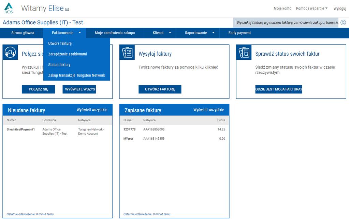The height and width of the screenshot is (220, 349).
Task: Click the Adams Office Supplies (IT) - Test title
Action: coord(43,23)
